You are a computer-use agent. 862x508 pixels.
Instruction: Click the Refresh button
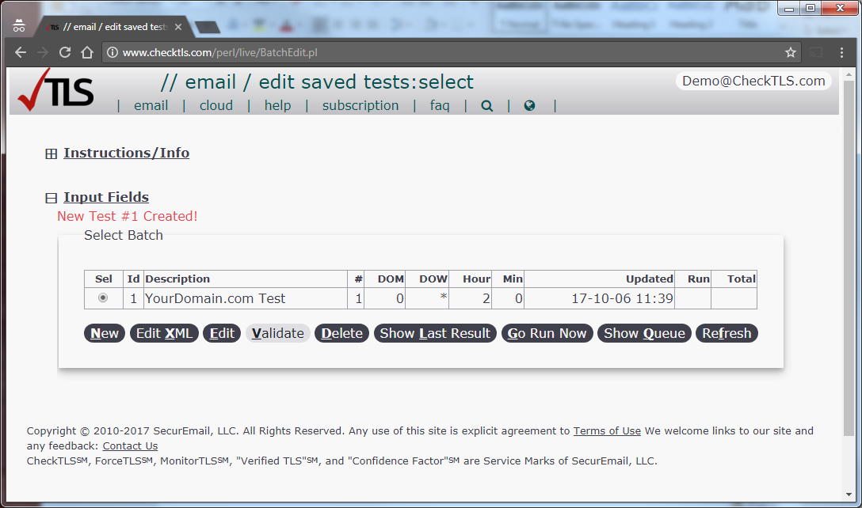point(727,333)
